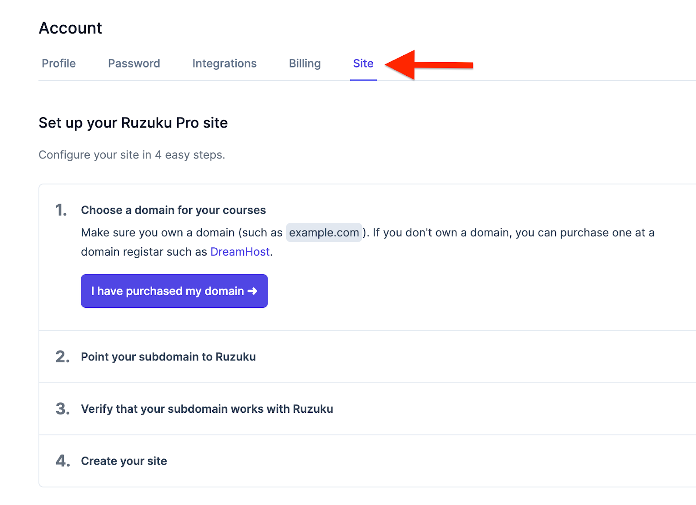Screen dimensions: 696x505
Task: Click the 'I have purchased my domain' button
Action: pos(174,291)
